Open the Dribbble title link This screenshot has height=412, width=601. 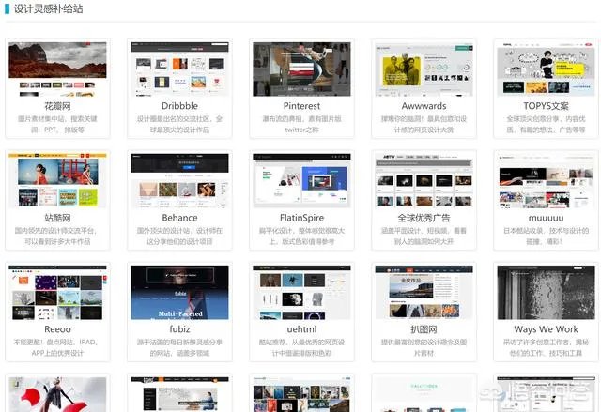coord(179,106)
